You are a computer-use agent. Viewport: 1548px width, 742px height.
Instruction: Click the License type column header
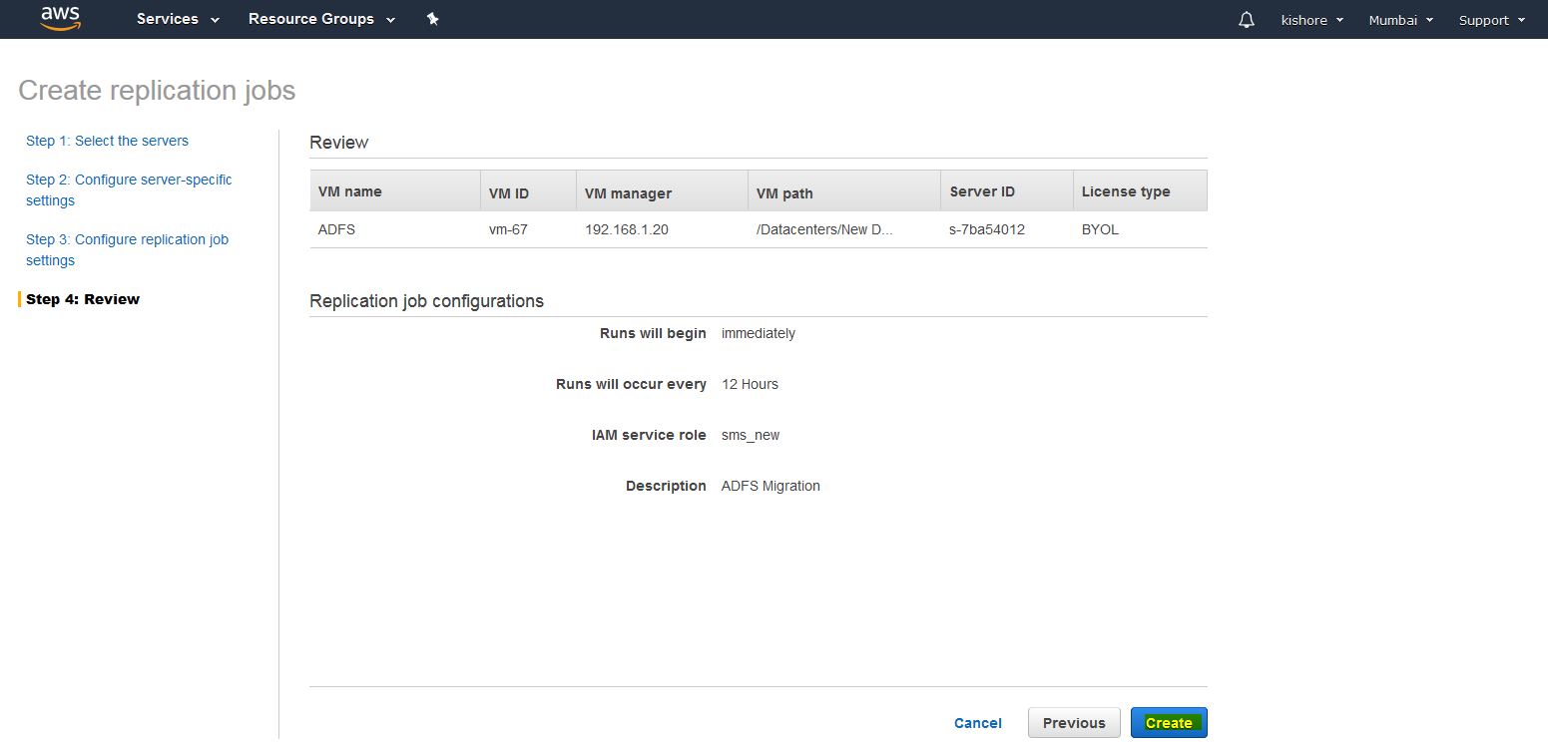pyautogui.click(x=1125, y=191)
